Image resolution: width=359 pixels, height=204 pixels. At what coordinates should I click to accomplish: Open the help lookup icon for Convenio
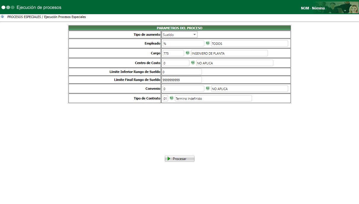pyautogui.click(x=208, y=88)
